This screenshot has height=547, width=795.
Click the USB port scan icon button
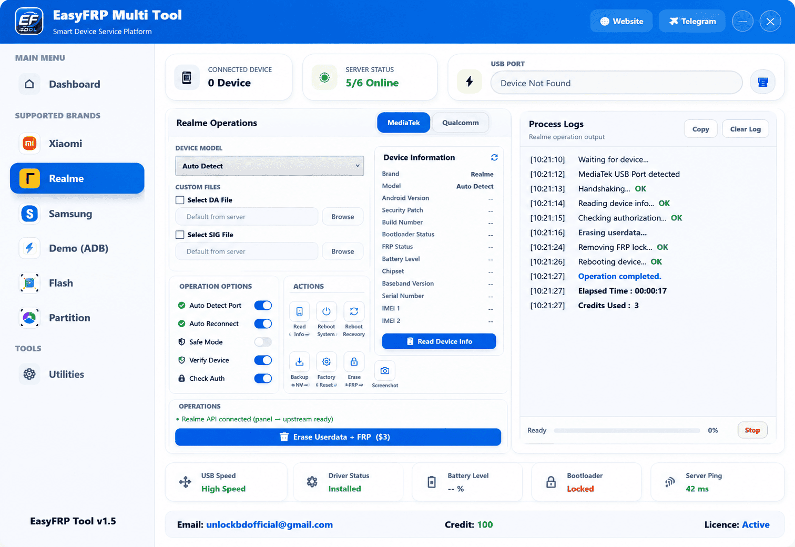(x=763, y=82)
